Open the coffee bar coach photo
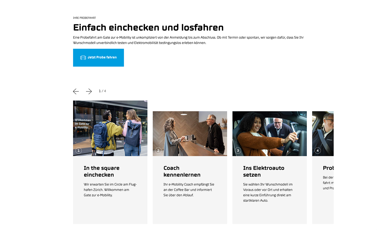The height and width of the screenshot is (235, 377). (x=190, y=134)
